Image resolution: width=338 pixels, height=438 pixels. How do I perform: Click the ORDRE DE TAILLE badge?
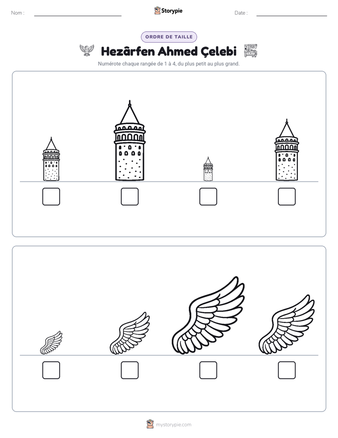tap(169, 37)
